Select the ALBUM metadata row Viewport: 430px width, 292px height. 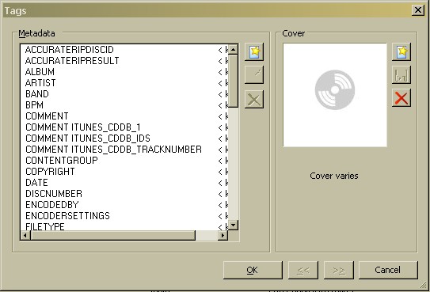[124, 72]
